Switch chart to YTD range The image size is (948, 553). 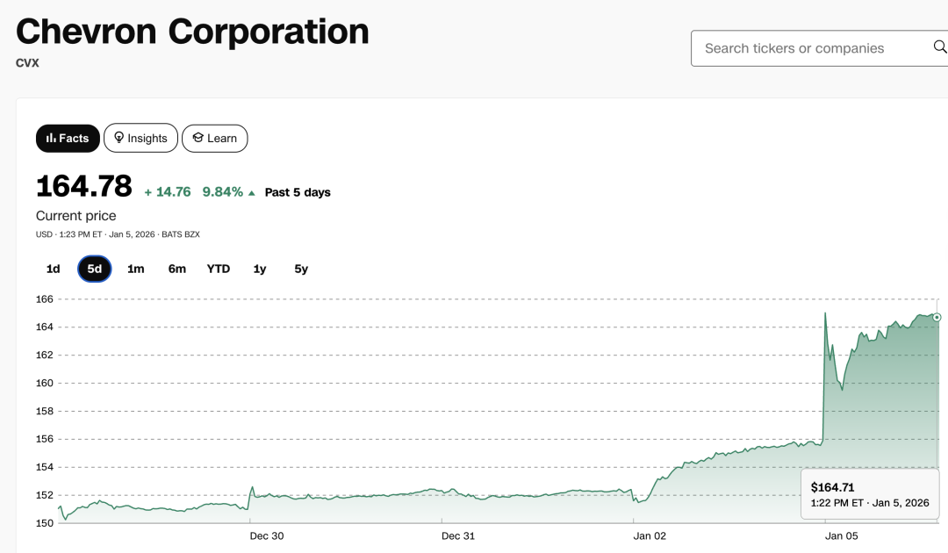(219, 269)
